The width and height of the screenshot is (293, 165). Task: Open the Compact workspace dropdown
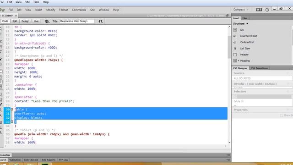tap(241, 10)
